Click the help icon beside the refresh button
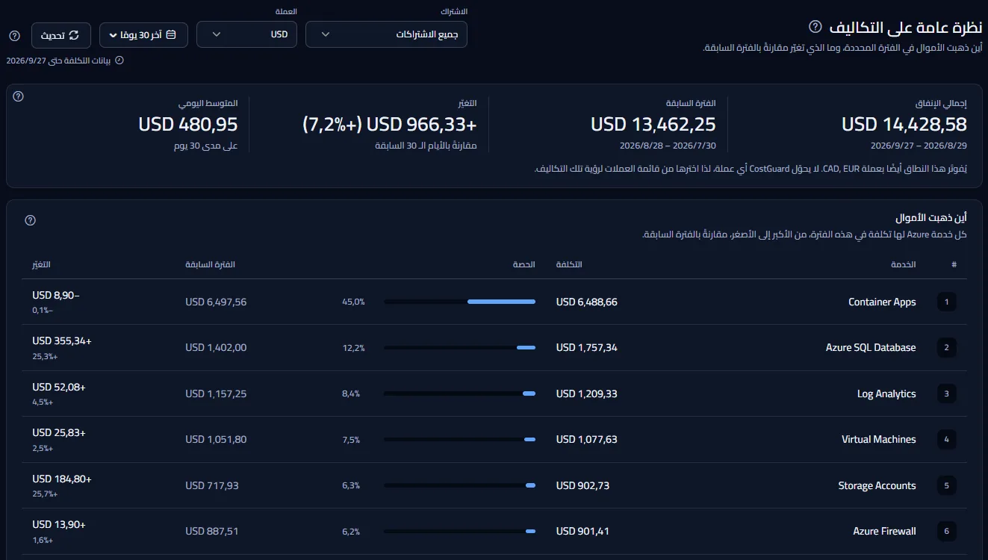988x560 pixels. (x=14, y=36)
